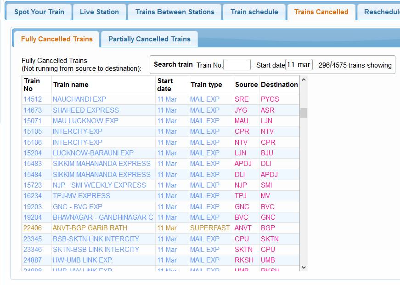
Task: Open the Spot Your Train tab
Action: pos(39,12)
